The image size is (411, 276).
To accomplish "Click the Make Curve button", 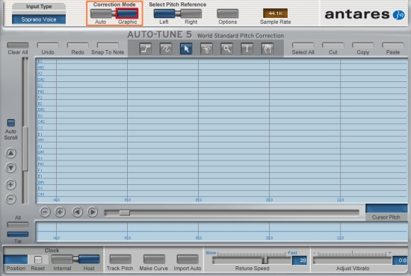I will click(x=154, y=259).
